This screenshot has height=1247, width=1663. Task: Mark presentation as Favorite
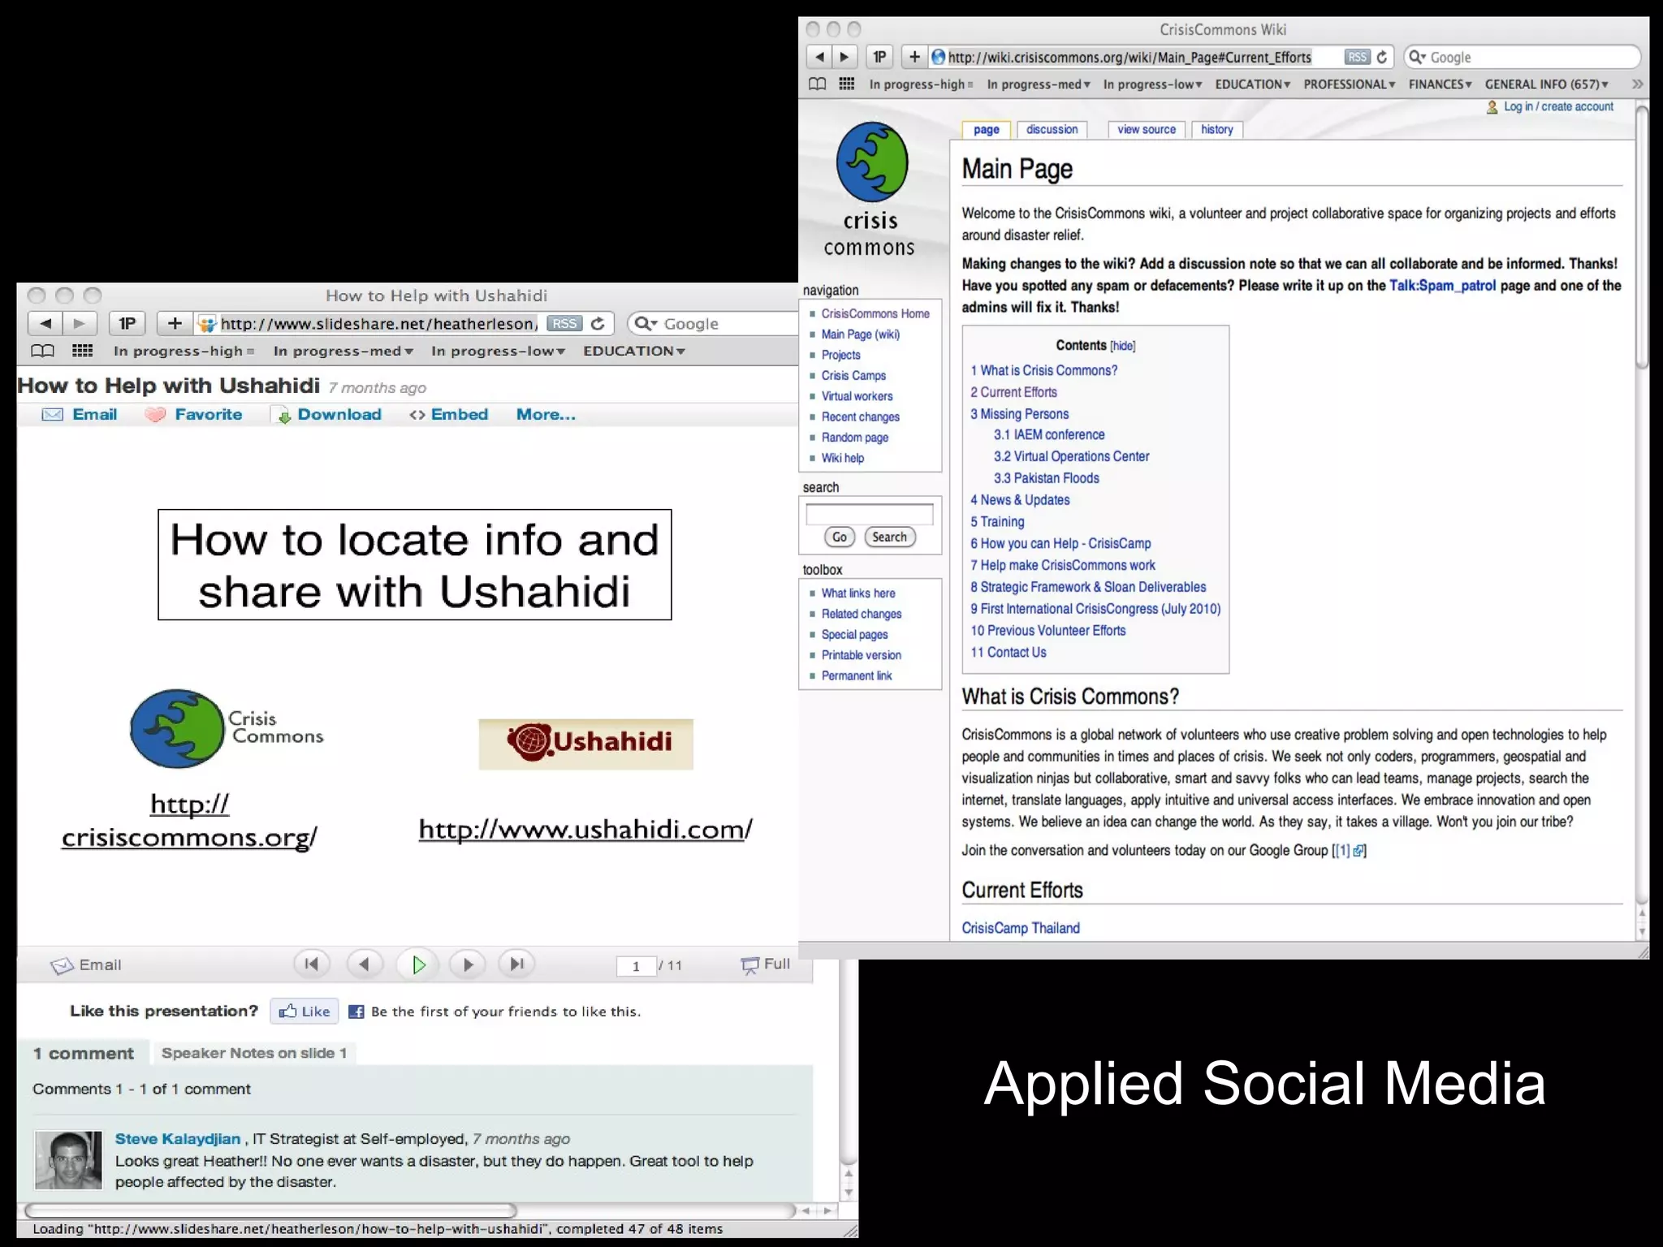click(x=193, y=414)
